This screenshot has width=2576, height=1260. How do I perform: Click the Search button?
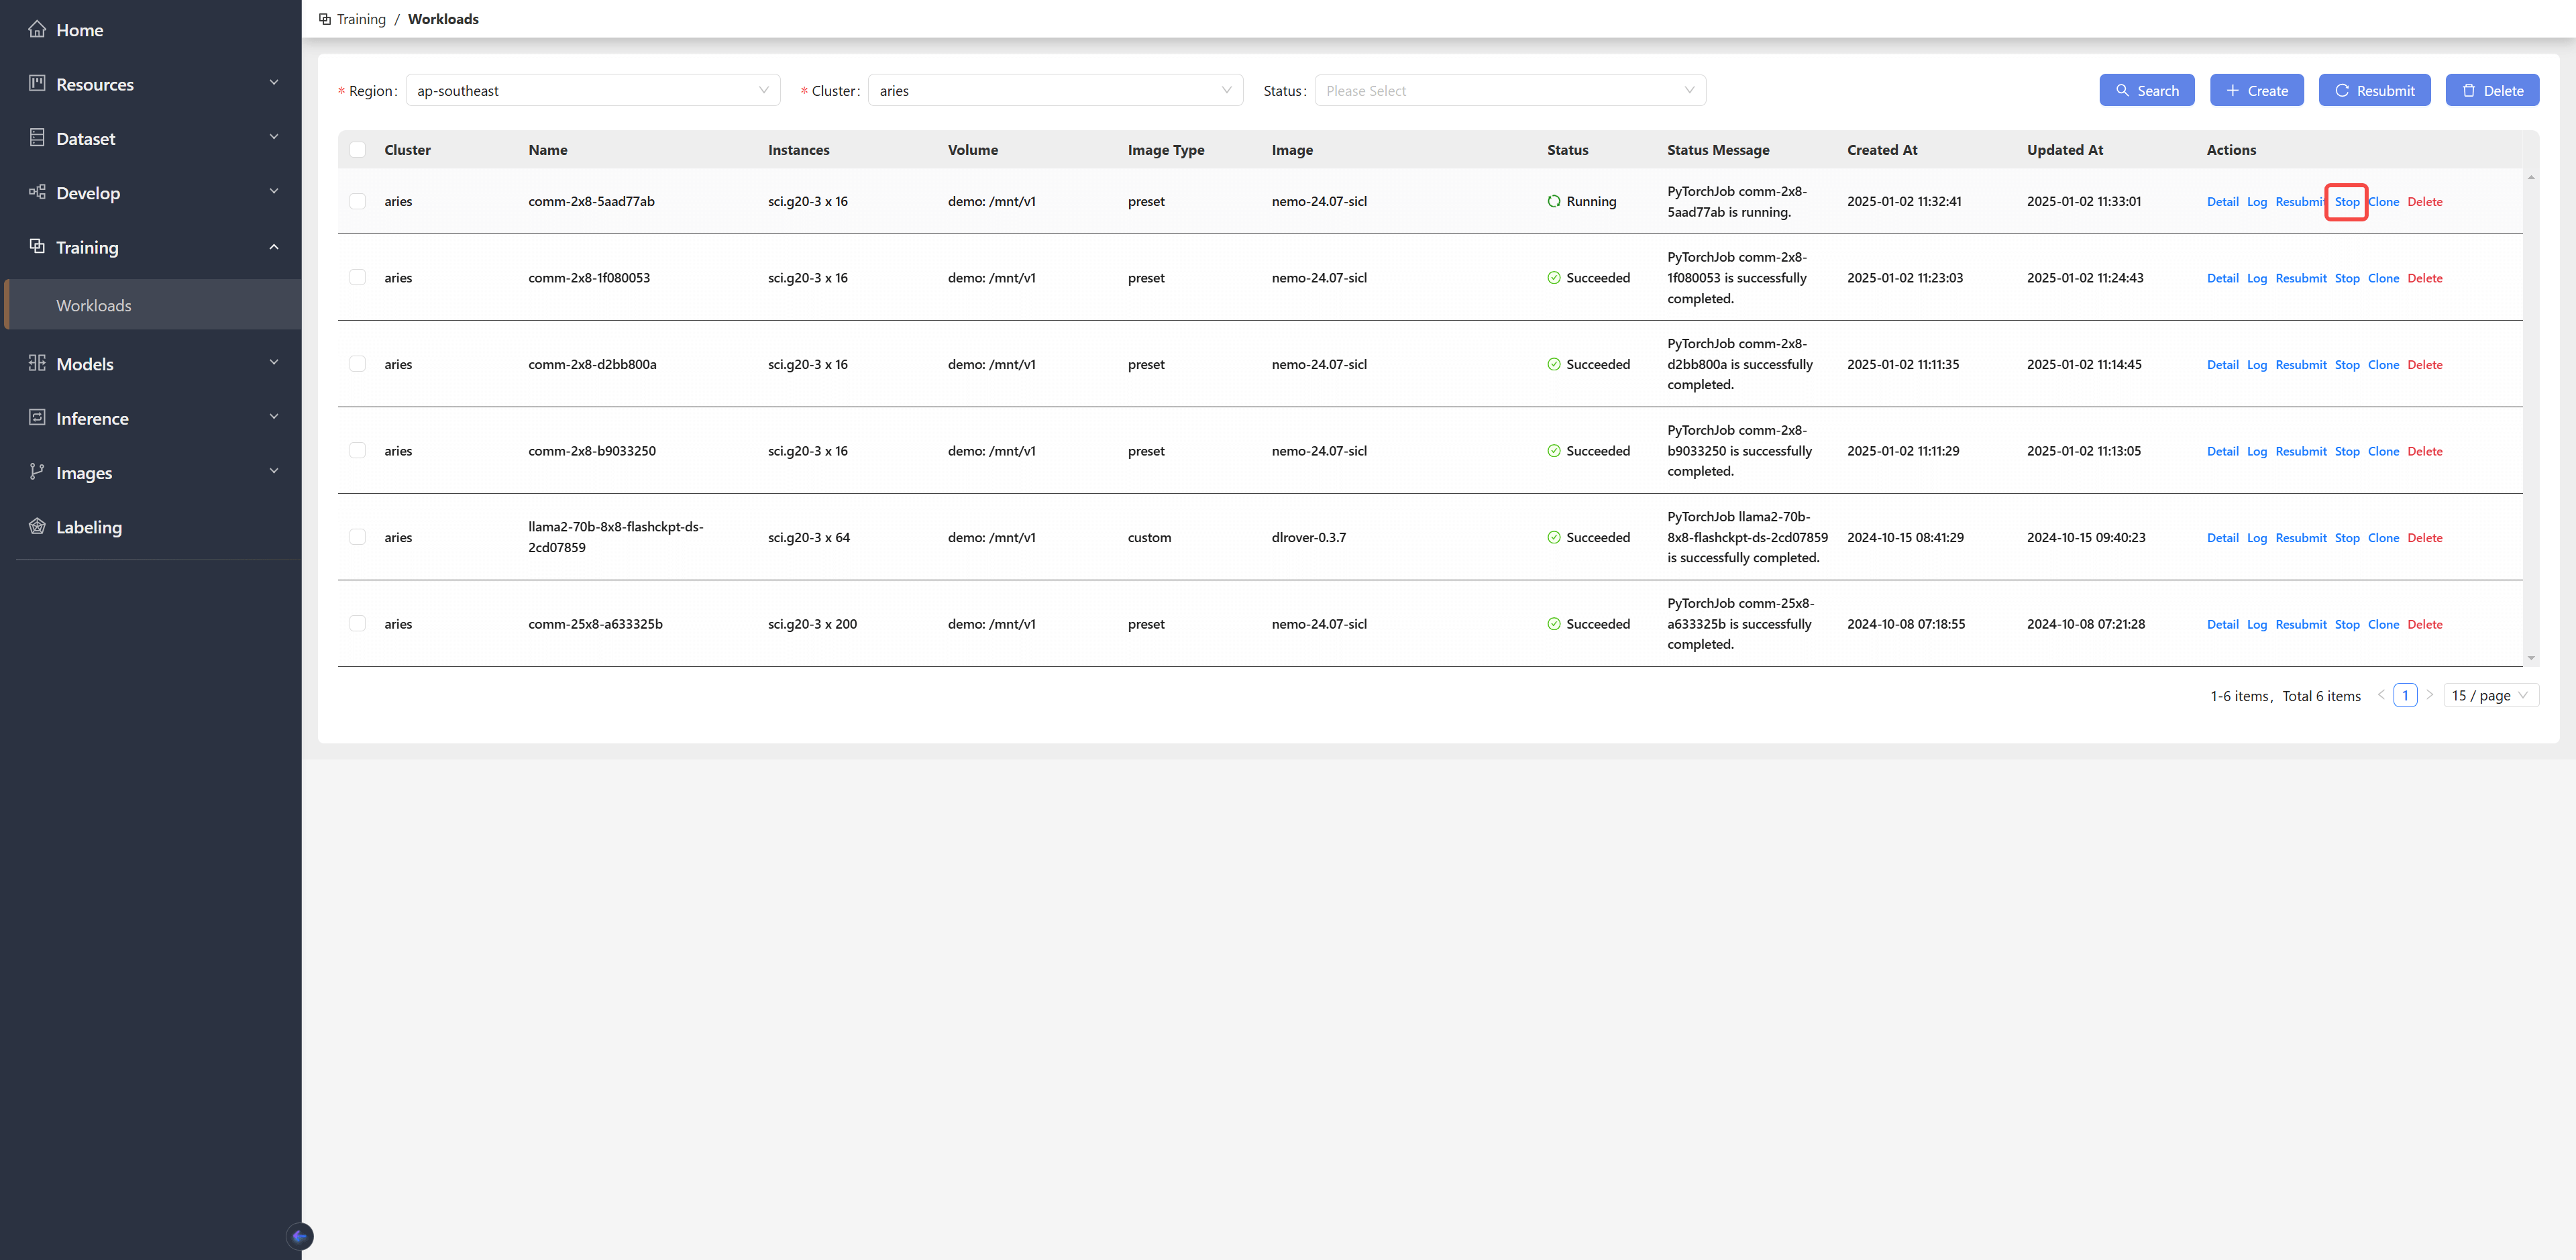pyautogui.click(x=2147, y=90)
